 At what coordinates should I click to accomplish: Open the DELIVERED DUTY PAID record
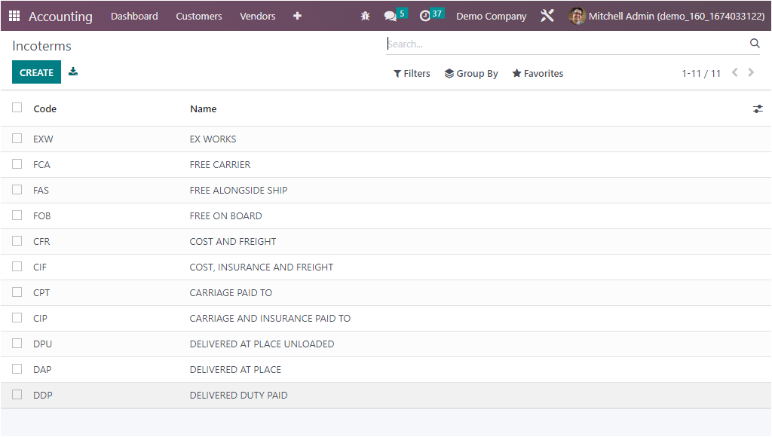238,395
